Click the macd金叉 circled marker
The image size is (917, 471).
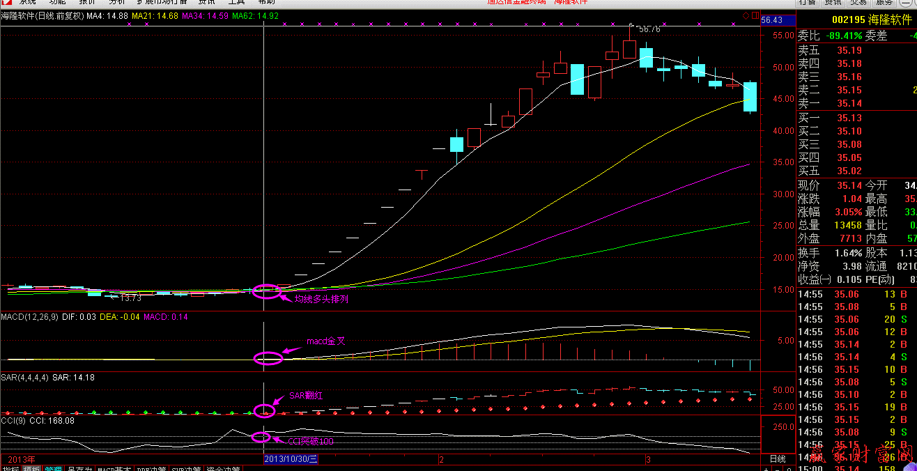tap(268, 359)
